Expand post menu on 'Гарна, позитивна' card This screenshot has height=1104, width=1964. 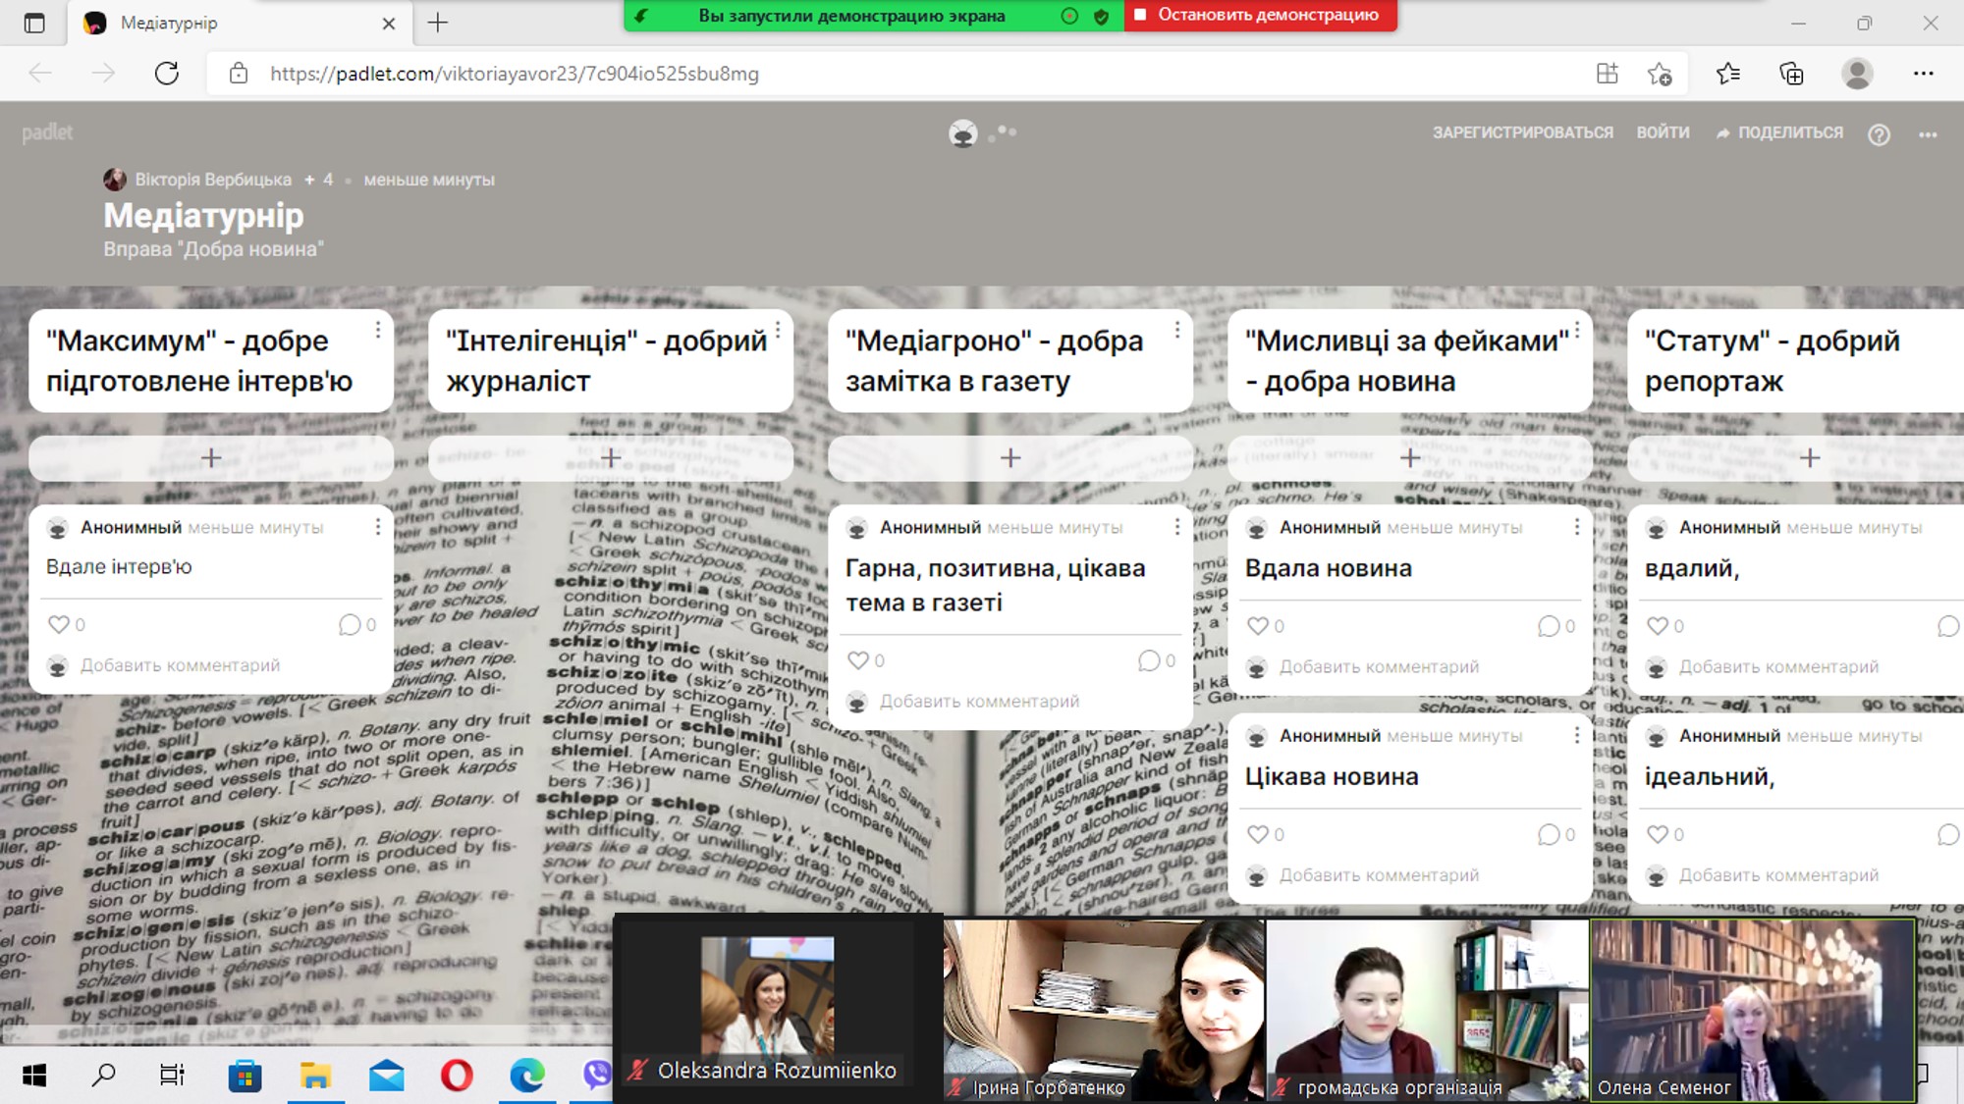click(1177, 528)
